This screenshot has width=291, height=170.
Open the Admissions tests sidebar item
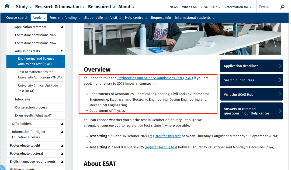27,51
